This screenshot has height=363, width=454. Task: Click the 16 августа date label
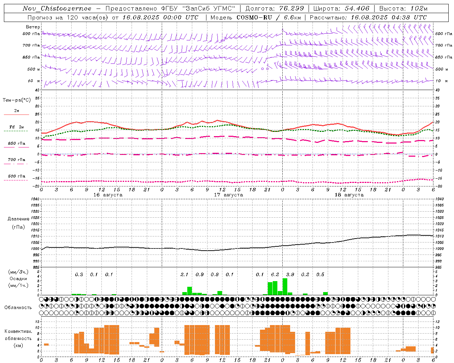click(x=108, y=195)
